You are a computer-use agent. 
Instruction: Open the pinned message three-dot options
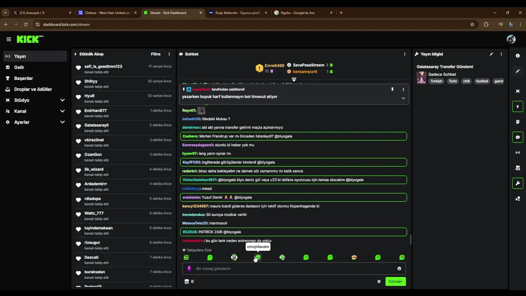coord(403,89)
